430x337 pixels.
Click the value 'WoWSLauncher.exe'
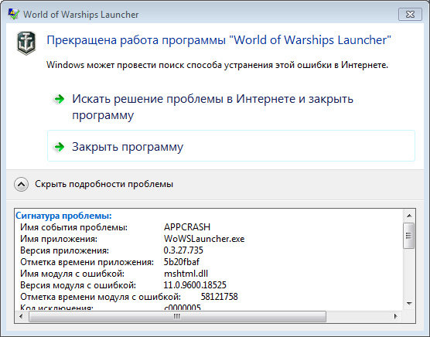[x=204, y=239]
